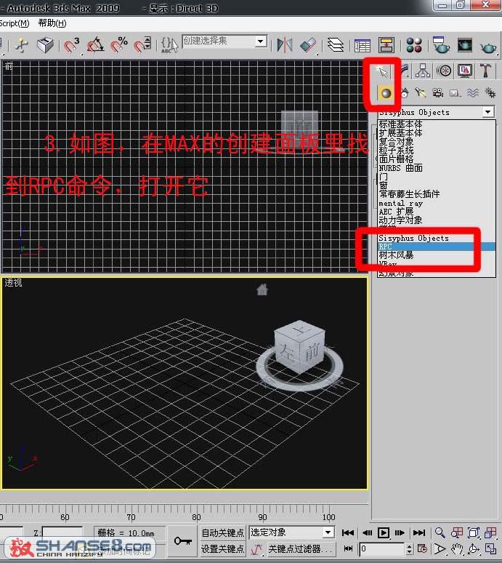The width and height of the screenshot is (502, 563).
Task: Open the Rendered Frame Window icon
Action: pyautogui.click(x=465, y=45)
